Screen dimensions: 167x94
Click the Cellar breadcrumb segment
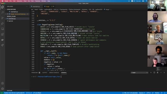pyautogui.click(x=41, y=9)
